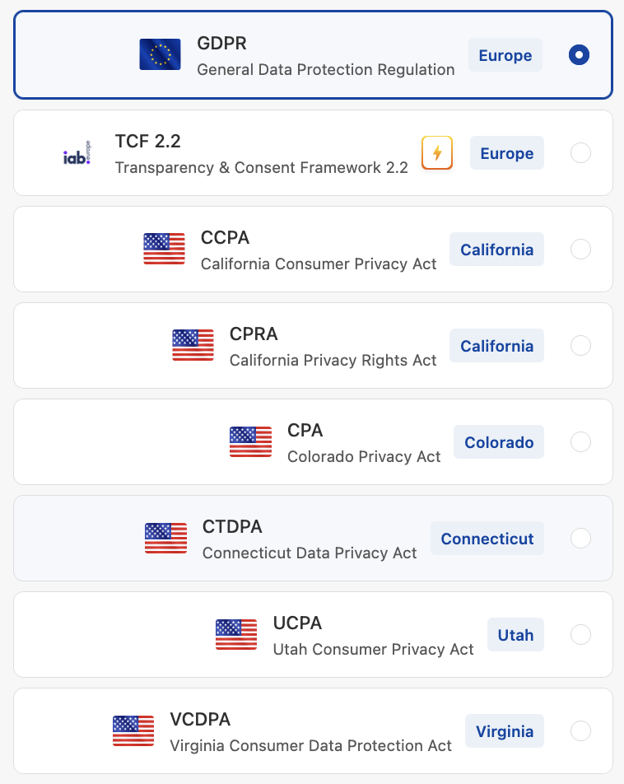Click the US flag beside UCPA
This screenshot has width=624, height=784.
point(236,634)
